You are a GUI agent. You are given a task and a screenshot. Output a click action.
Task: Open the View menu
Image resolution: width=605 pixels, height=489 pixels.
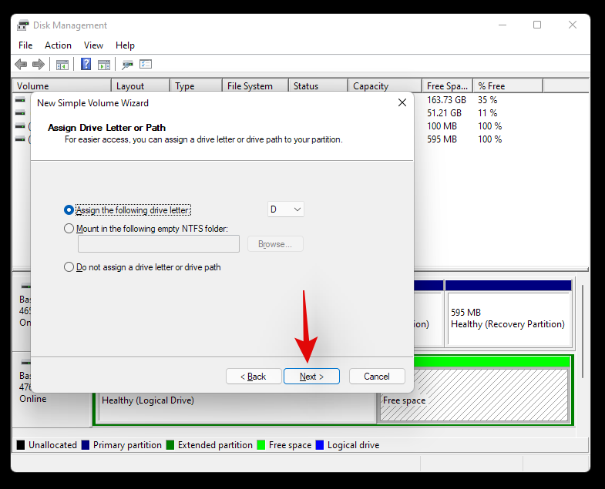93,45
